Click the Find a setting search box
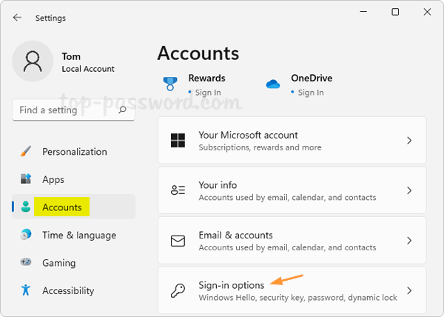Screen dimensions: 444x317 (x=65, y=110)
